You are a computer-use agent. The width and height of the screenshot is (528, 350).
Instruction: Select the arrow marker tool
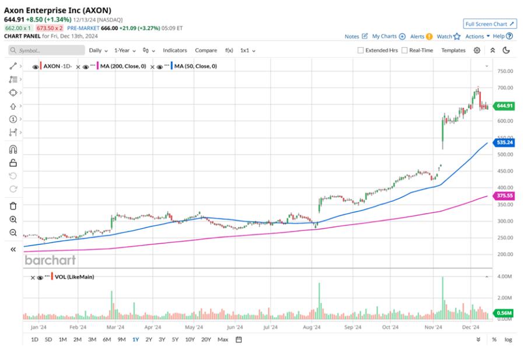point(13,106)
